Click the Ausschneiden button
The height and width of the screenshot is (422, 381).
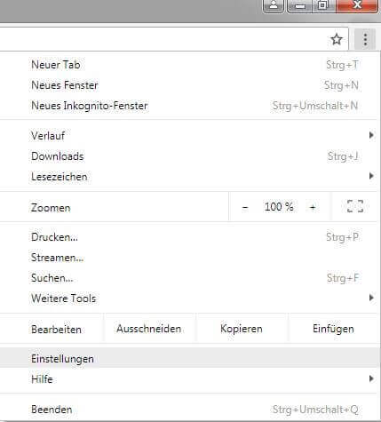[x=149, y=329]
